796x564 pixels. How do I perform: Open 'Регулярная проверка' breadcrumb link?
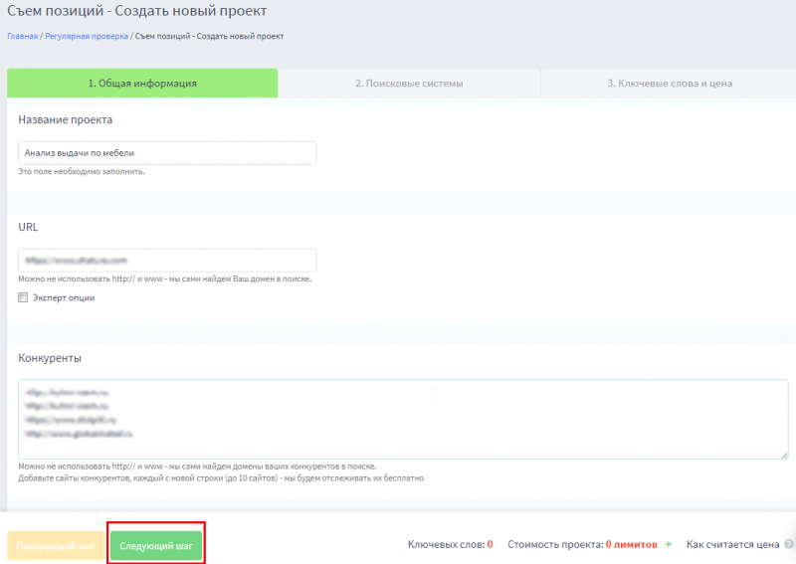[87, 36]
